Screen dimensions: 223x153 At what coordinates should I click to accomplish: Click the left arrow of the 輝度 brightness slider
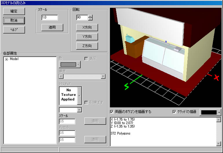[61, 76]
